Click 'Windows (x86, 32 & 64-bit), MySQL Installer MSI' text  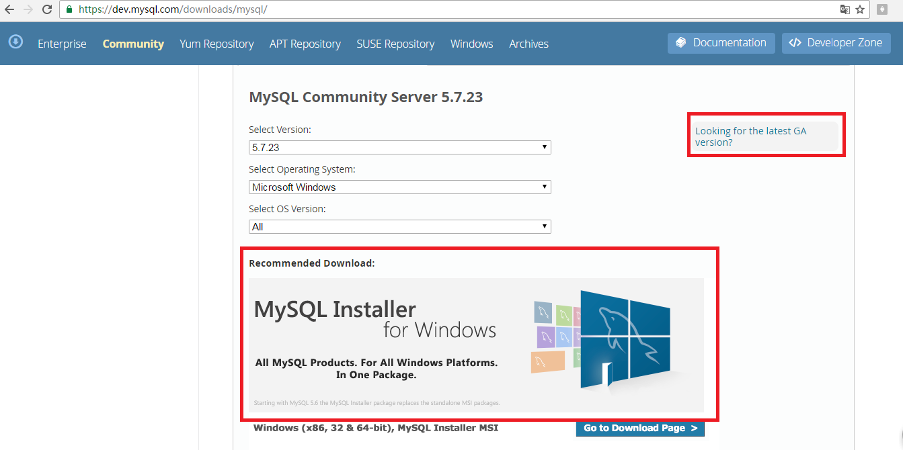(376, 428)
